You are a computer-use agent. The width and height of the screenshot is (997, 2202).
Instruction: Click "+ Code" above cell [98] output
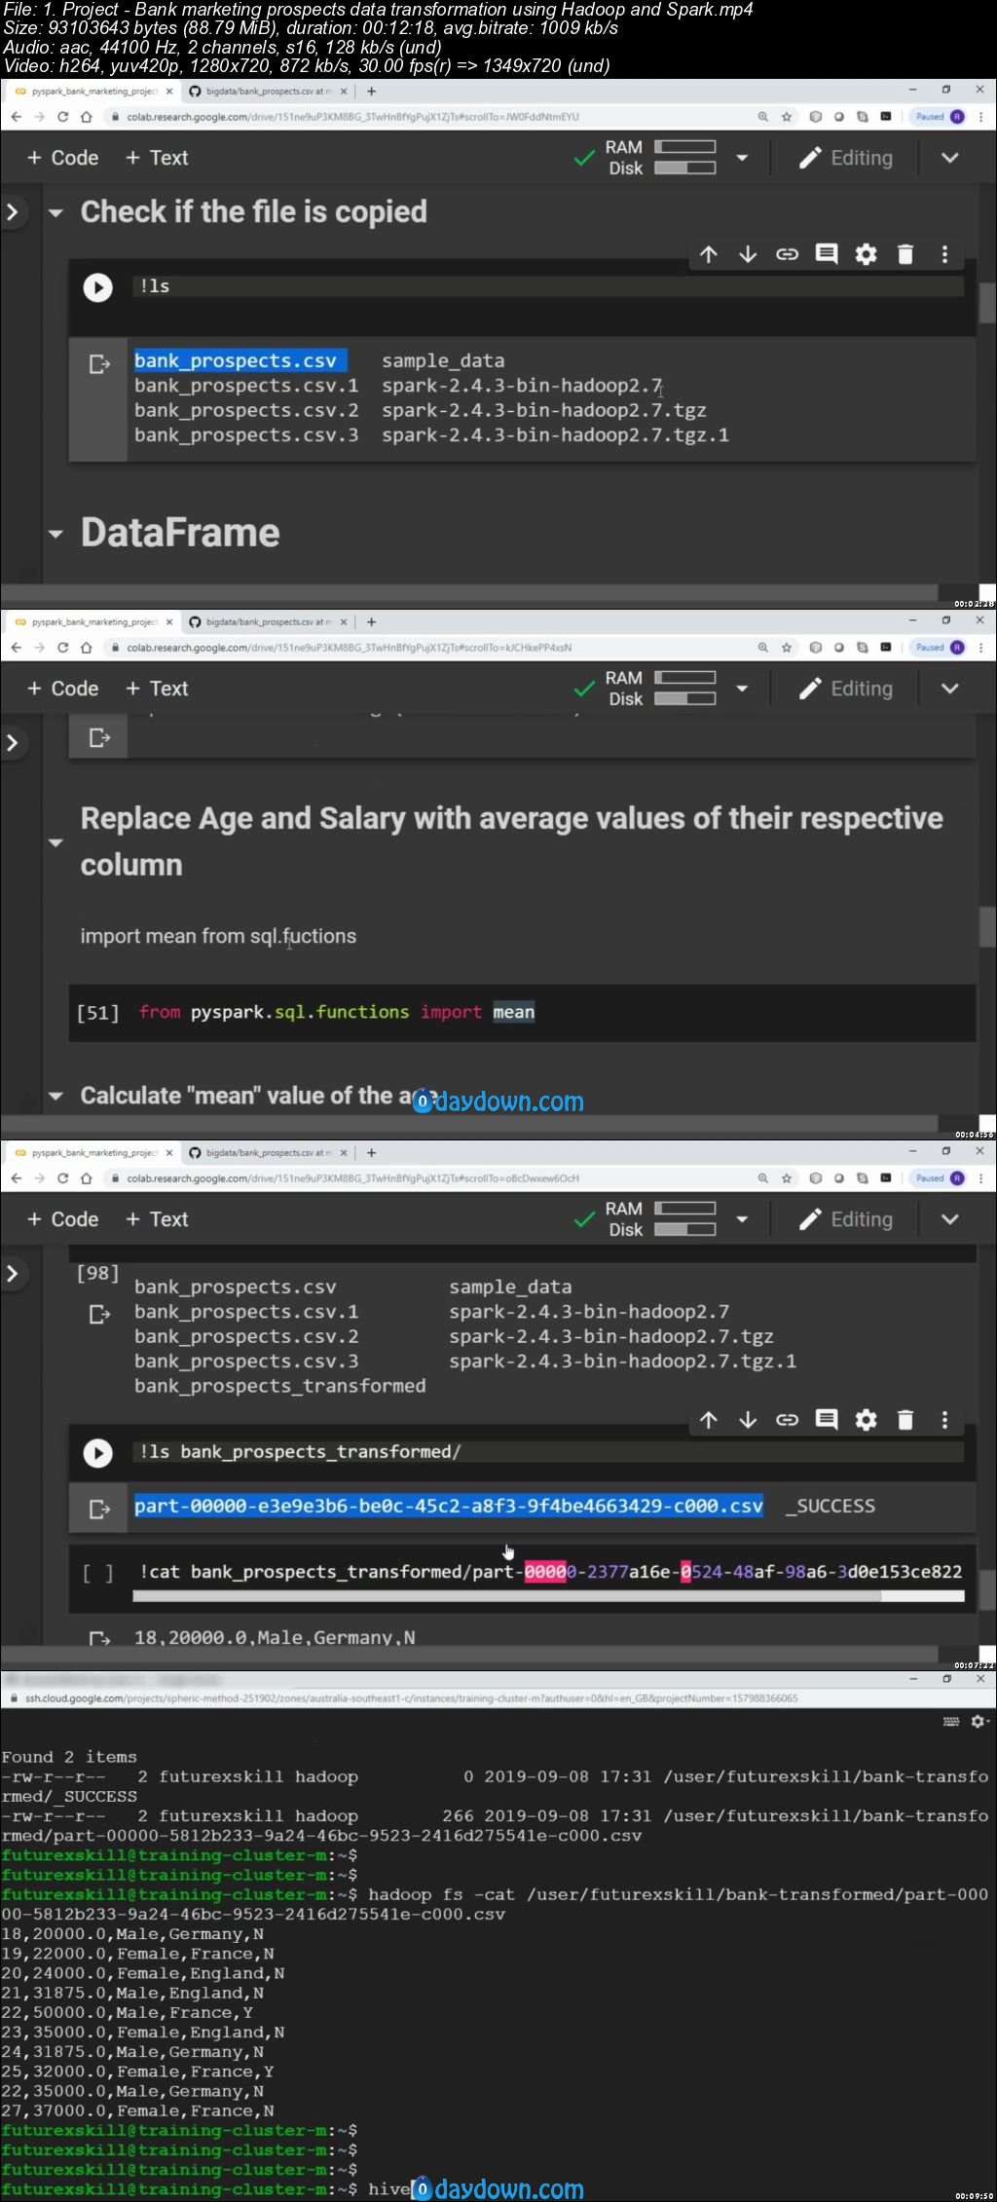[62, 1219]
